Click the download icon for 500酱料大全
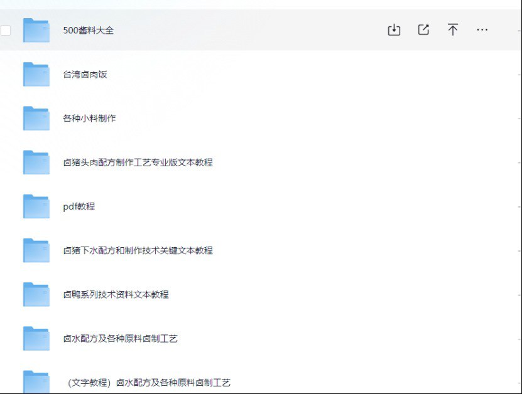Screen dimensions: 522x394 pyautogui.click(x=394, y=30)
